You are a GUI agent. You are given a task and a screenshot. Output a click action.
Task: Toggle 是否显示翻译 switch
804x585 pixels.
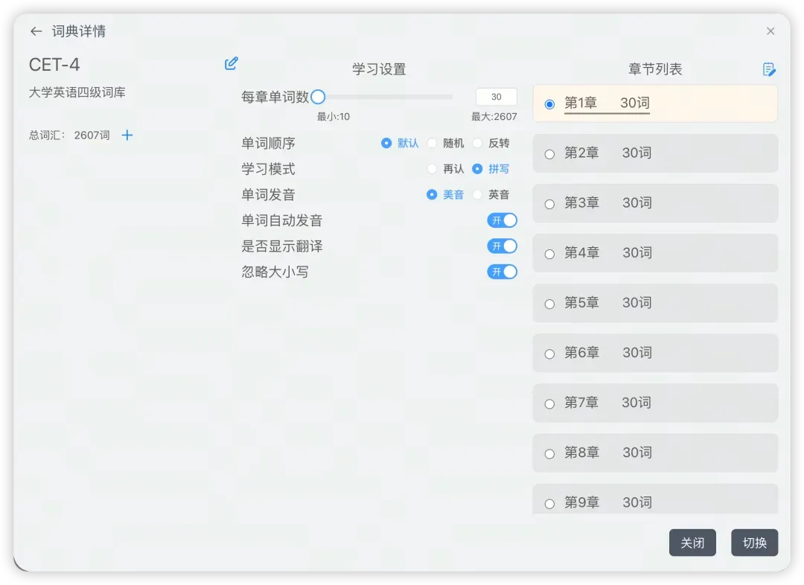[502, 246]
